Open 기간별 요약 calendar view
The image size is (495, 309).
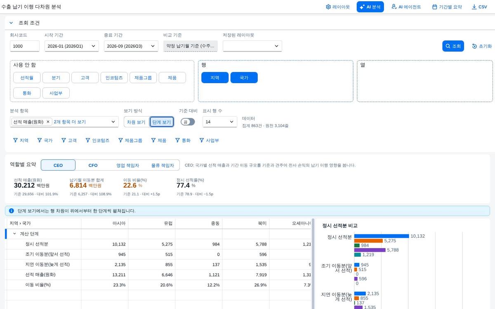click(447, 7)
